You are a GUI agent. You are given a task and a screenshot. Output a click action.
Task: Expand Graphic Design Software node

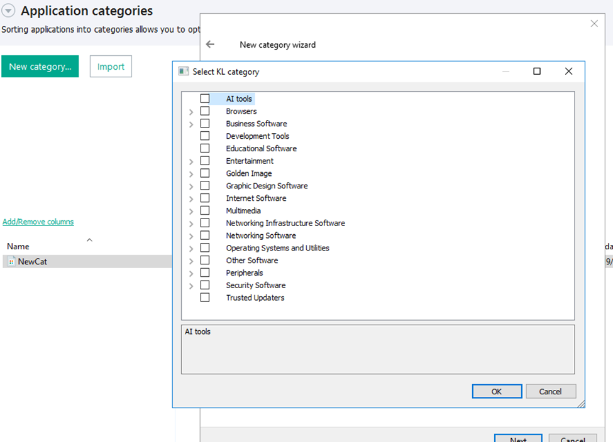pyautogui.click(x=191, y=186)
